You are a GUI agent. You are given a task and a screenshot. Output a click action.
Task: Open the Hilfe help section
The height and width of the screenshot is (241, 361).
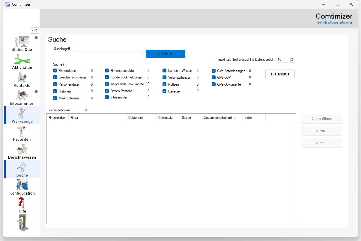[x=22, y=205]
